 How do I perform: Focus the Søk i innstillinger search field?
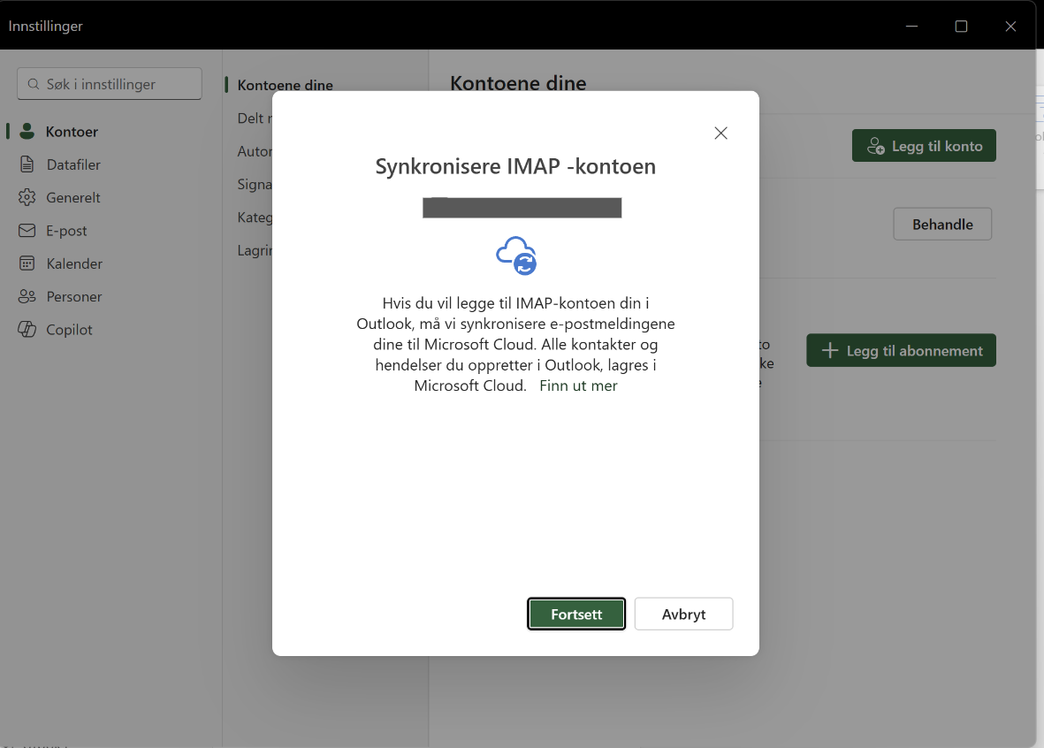pos(110,84)
